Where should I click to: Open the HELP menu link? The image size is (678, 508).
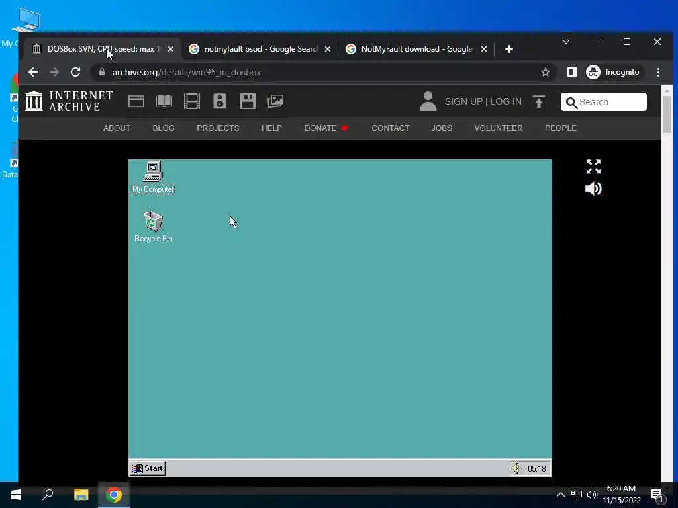271,128
